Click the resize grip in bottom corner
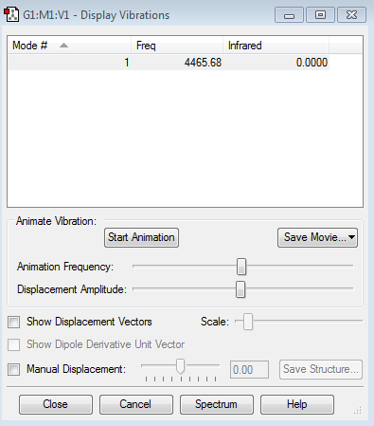Viewport: 374px width, 426px height. click(358, 410)
